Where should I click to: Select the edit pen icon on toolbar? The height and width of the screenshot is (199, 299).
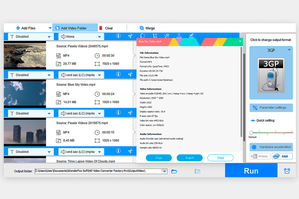pyautogui.click(x=191, y=36)
